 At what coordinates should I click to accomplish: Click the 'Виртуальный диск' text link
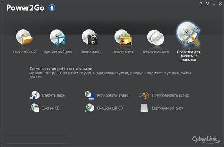tap(167, 108)
